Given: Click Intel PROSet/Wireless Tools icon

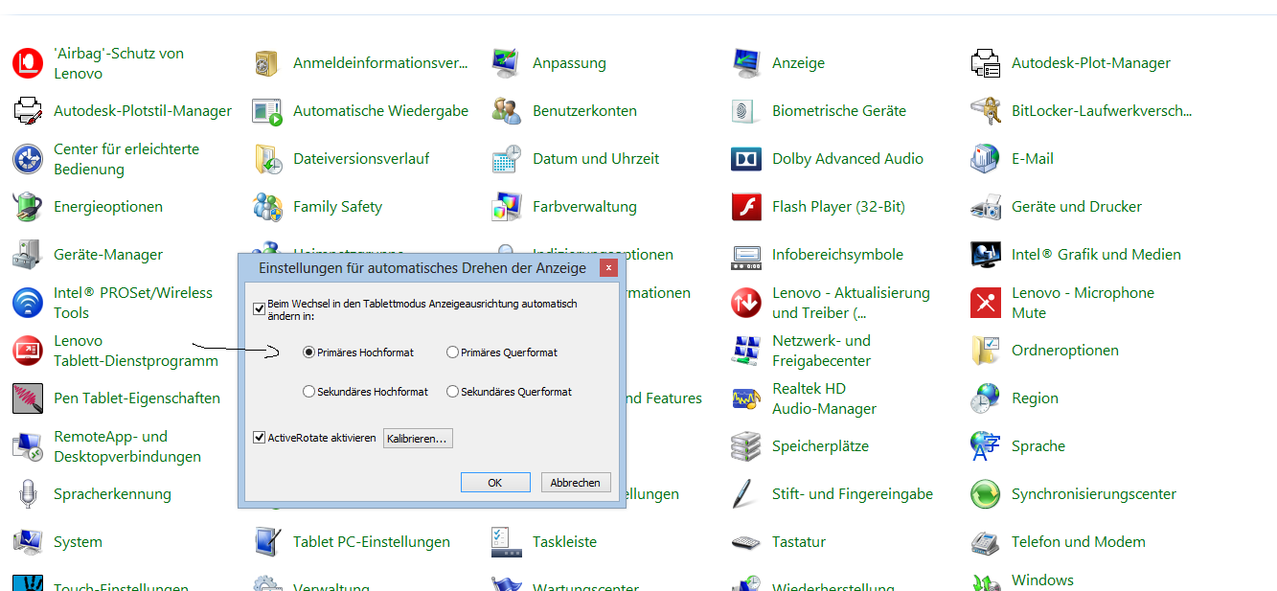Looking at the screenshot, I should [x=28, y=303].
